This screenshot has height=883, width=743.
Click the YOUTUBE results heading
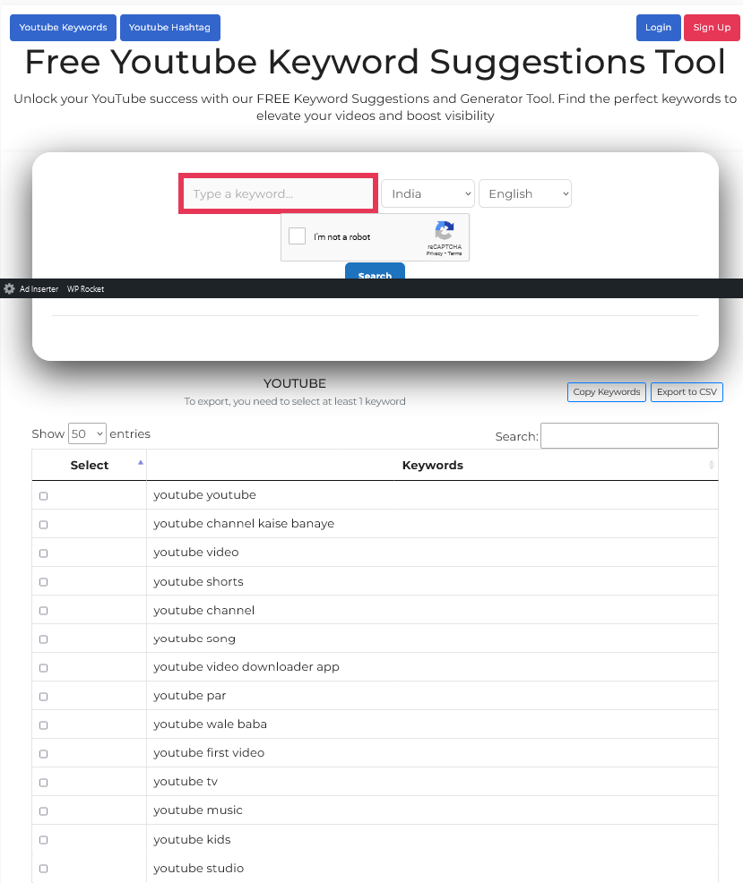(x=295, y=383)
